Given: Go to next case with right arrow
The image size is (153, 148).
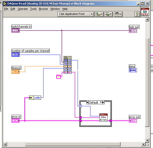Looking at the screenshot, I should pyautogui.click(x=103, y=102).
